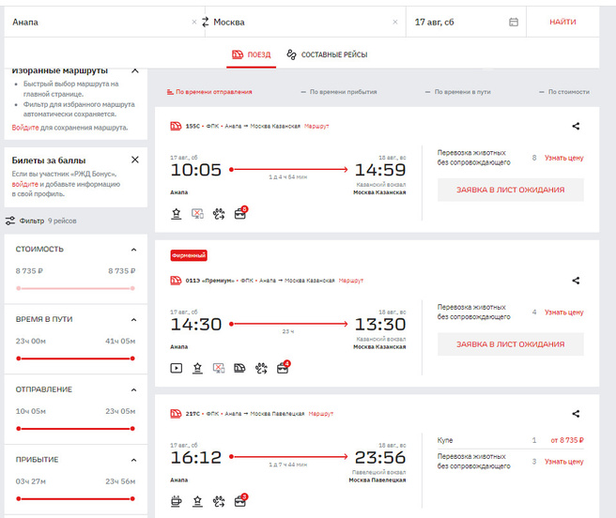
Task: Click Войдите link to save route
Action: [25, 128]
